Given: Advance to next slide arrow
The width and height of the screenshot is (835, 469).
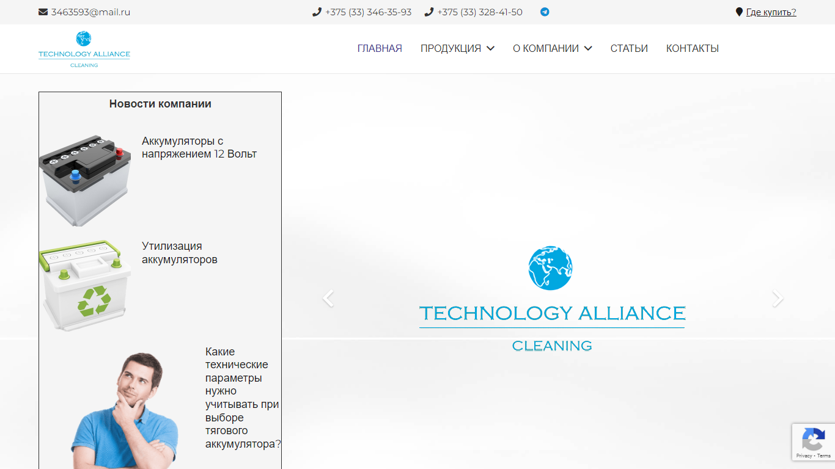Looking at the screenshot, I should pyautogui.click(x=778, y=299).
